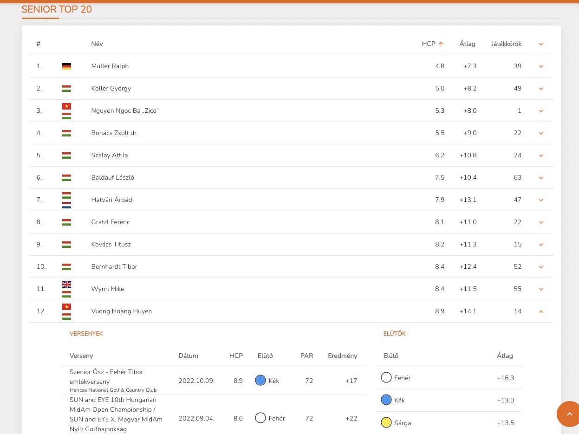
Task: Click the Vietnamese flag in Nguyen Ngoc Ba row
Action: (x=66, y=106)
